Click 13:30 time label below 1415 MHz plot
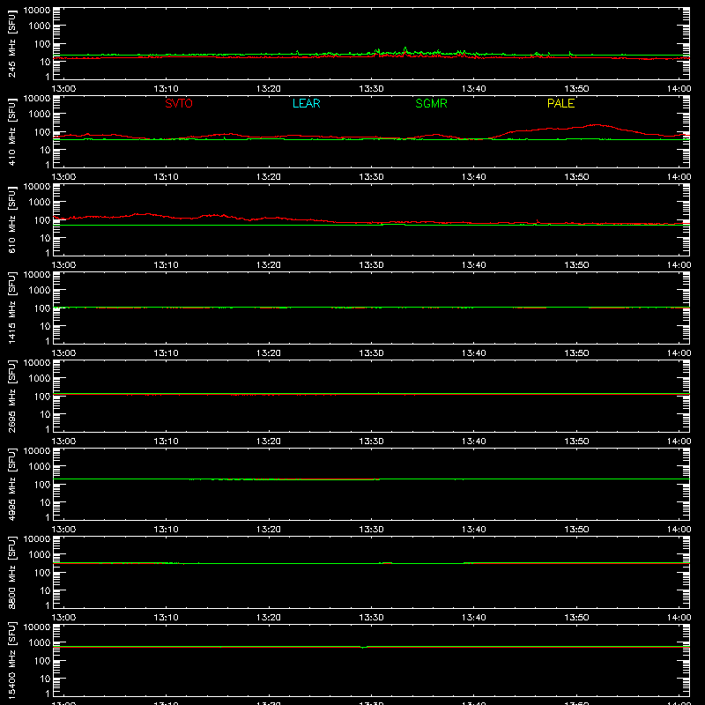 (371, 353)
